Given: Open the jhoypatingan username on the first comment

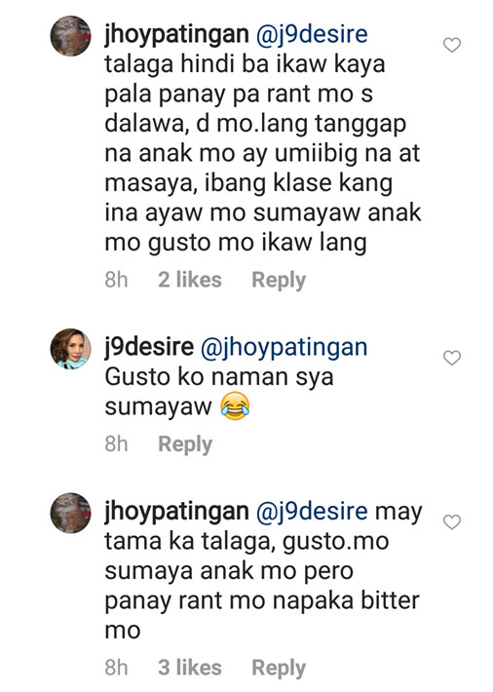Looking at the screenshot, I should tap(176, 35).
